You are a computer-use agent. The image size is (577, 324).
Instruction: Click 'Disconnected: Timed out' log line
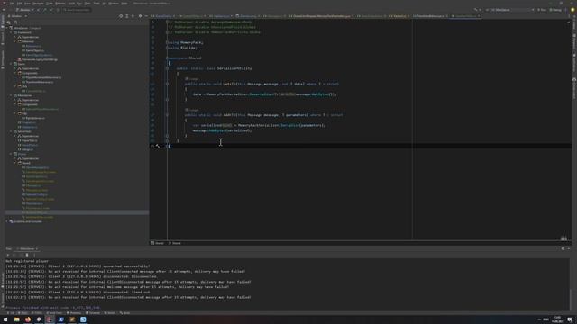coord(78,292)
